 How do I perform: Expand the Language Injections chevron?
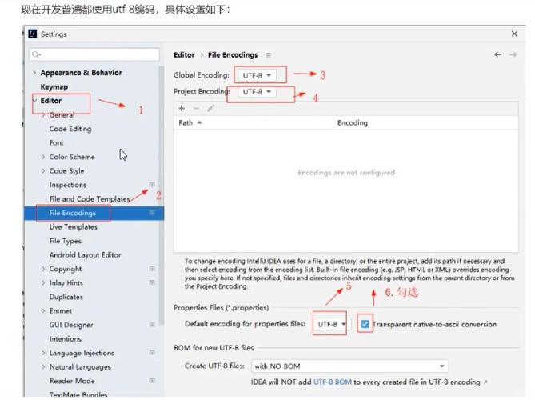point(43,353)
